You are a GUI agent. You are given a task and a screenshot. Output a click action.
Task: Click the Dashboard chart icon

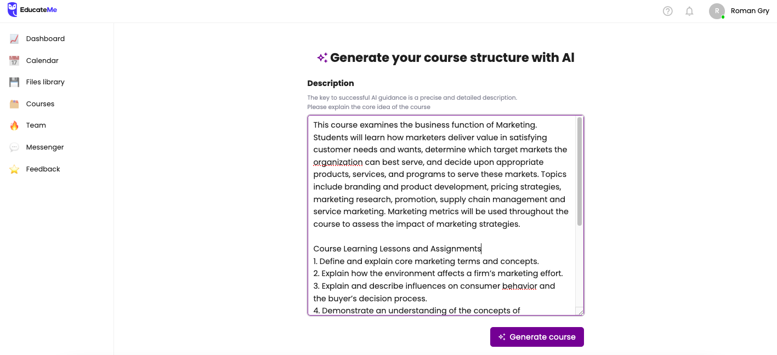[x=14, y=39]
